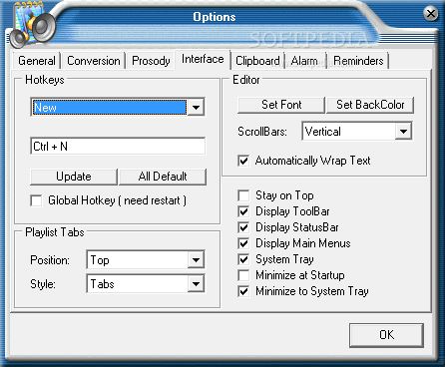Close the Options dialog
The image size is (445, 367).
tap(431, 14)
